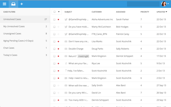Check the FTB_Cares_BTN case checkbox
This screenshot has width=171, height=107.
point(54,34)
